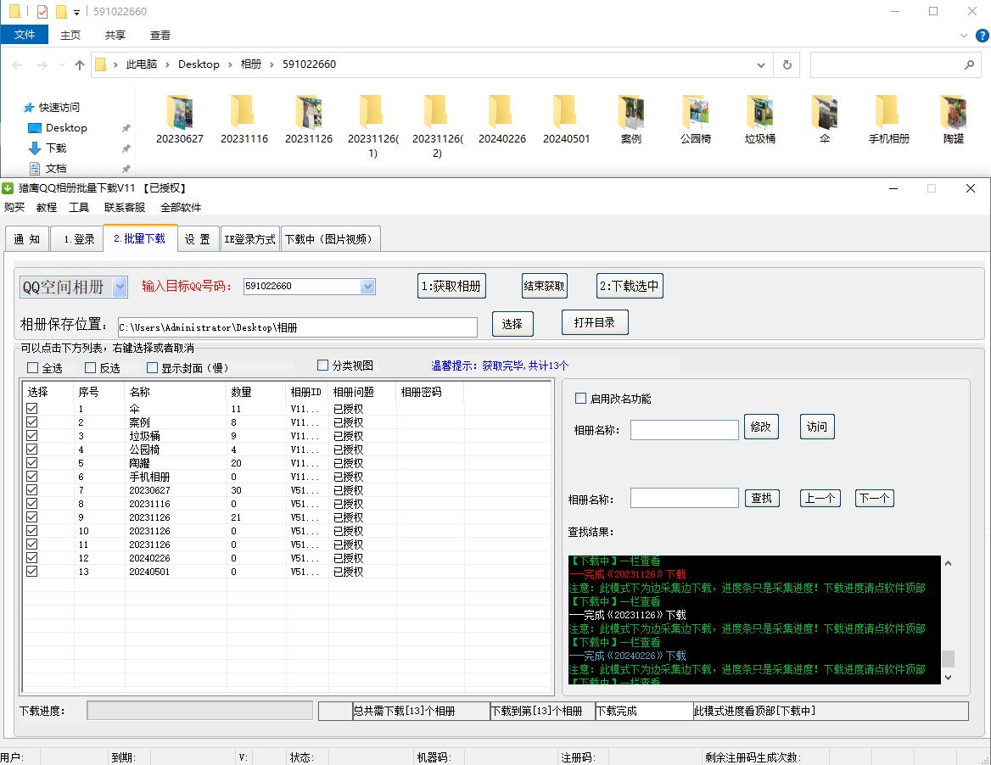Expand Explorer ribbon chevron

[964, 36]
